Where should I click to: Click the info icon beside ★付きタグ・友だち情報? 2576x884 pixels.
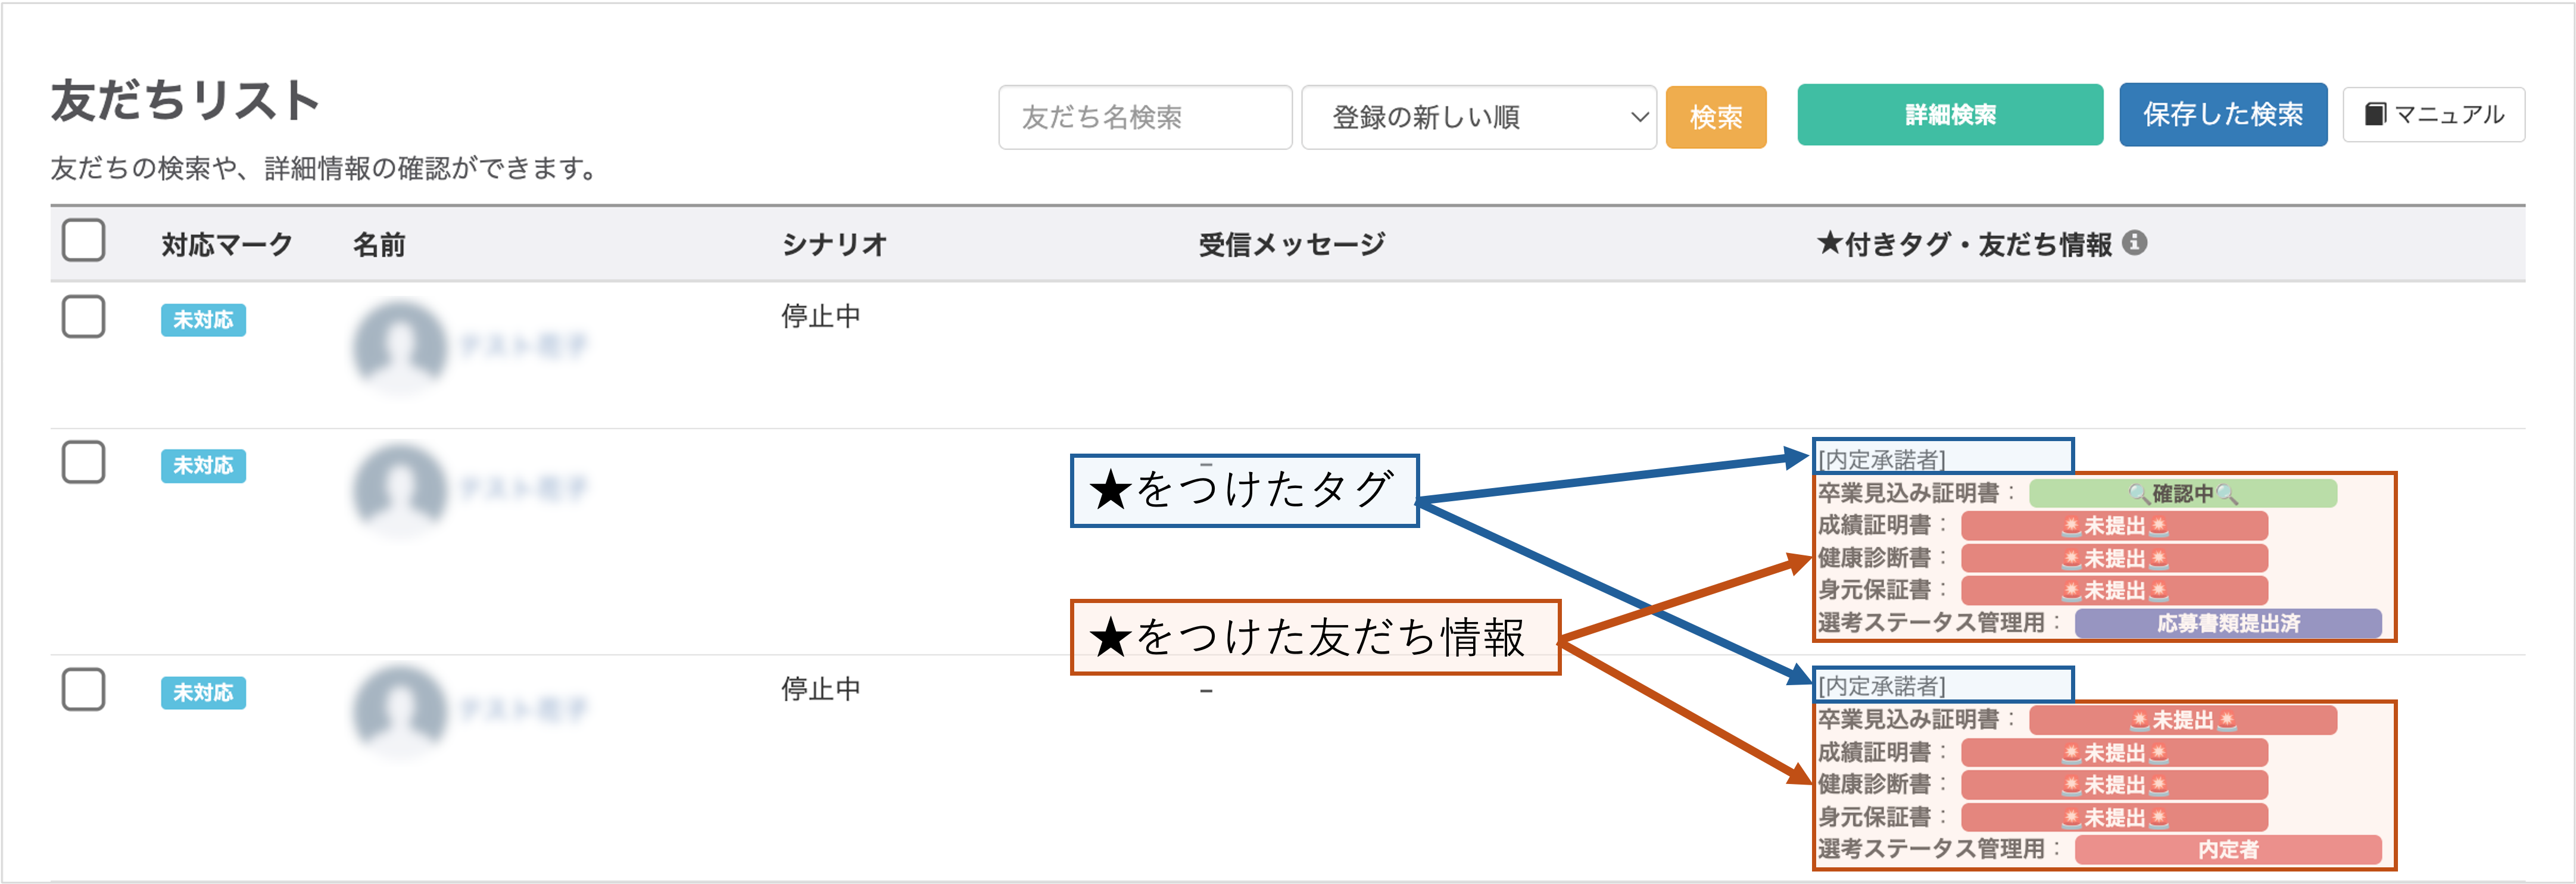coord(2134,243)
